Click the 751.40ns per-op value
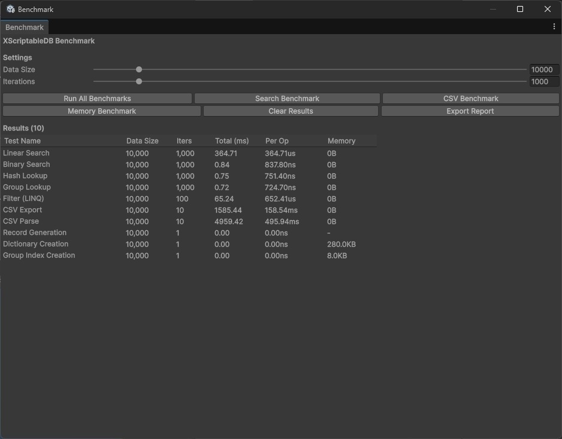562x439 pixels. (280, 176)
